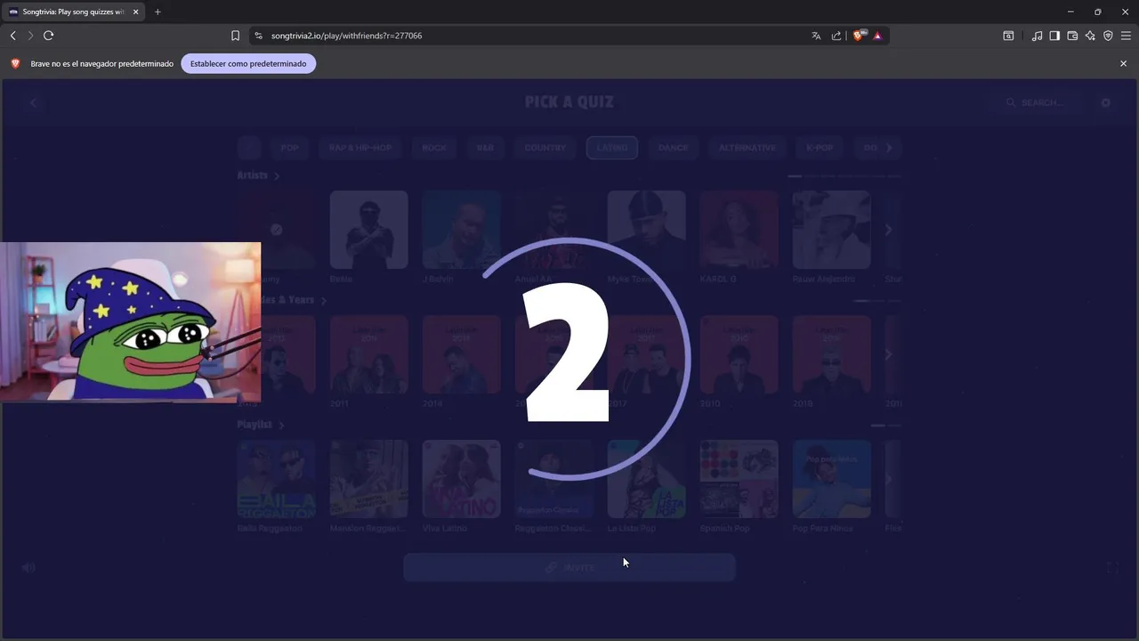Pick the 2014 year quiz card
The height and width of the screenshot is (641, 1139).
(461, 354)
